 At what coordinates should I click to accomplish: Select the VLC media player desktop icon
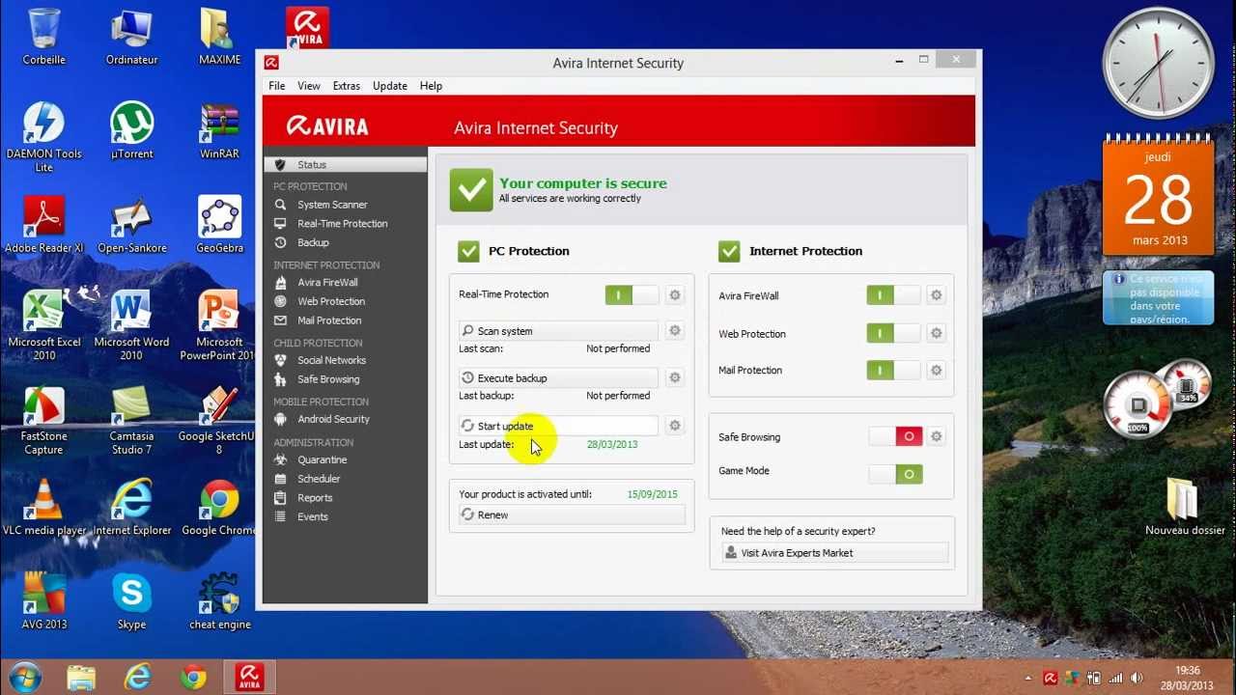click(x=43, y=507)
